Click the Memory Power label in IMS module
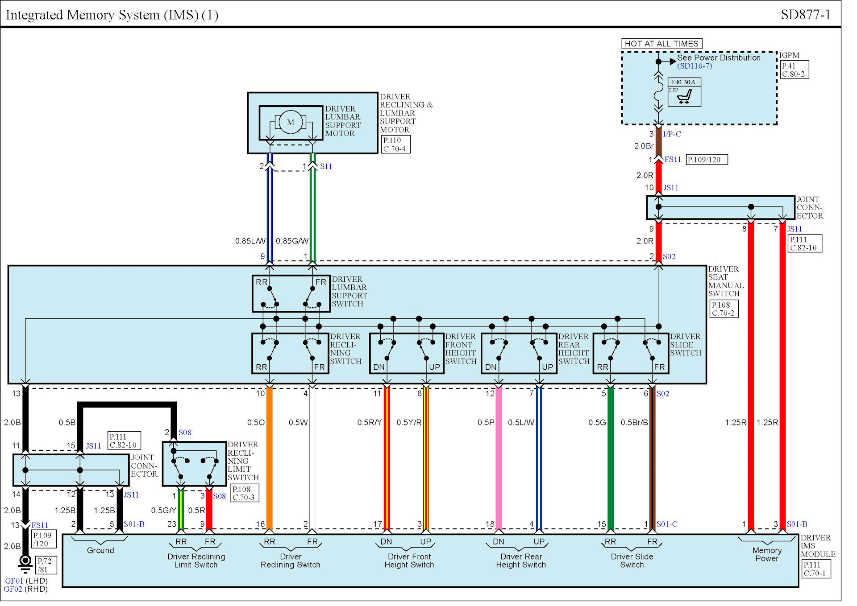Screen dimensions: 857x606 click(767, 554)
